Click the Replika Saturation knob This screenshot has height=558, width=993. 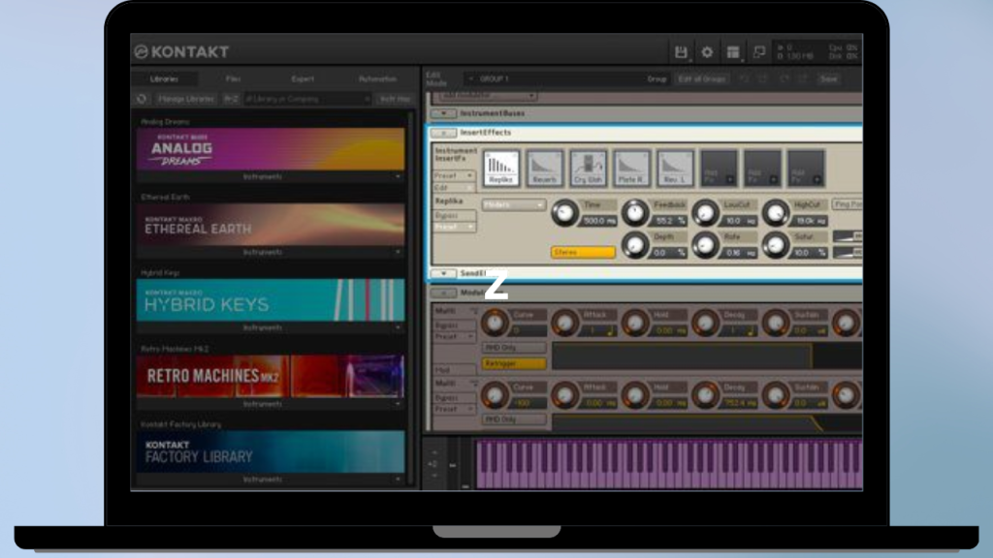point(775,245)
